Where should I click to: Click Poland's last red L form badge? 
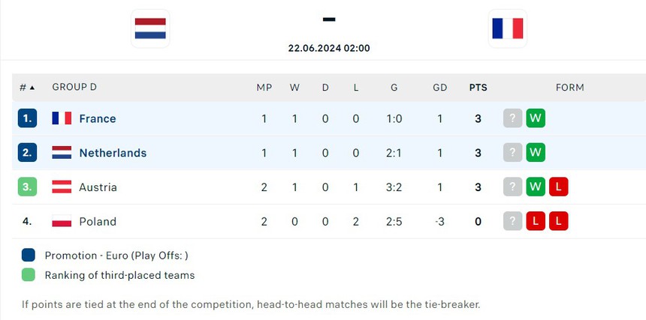pyautogui.click(x=558, y=221)
